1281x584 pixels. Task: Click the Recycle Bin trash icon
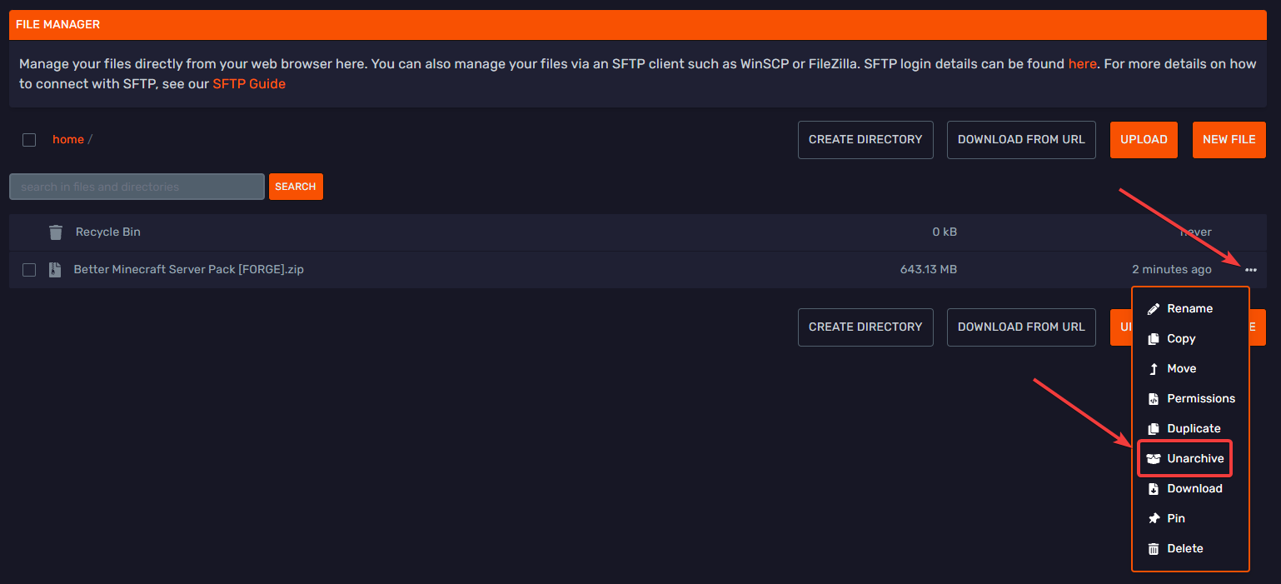coord(56,232)
